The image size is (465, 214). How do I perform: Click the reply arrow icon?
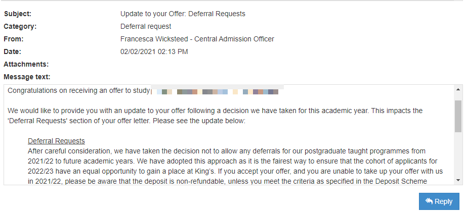click(x=429, y=201)
